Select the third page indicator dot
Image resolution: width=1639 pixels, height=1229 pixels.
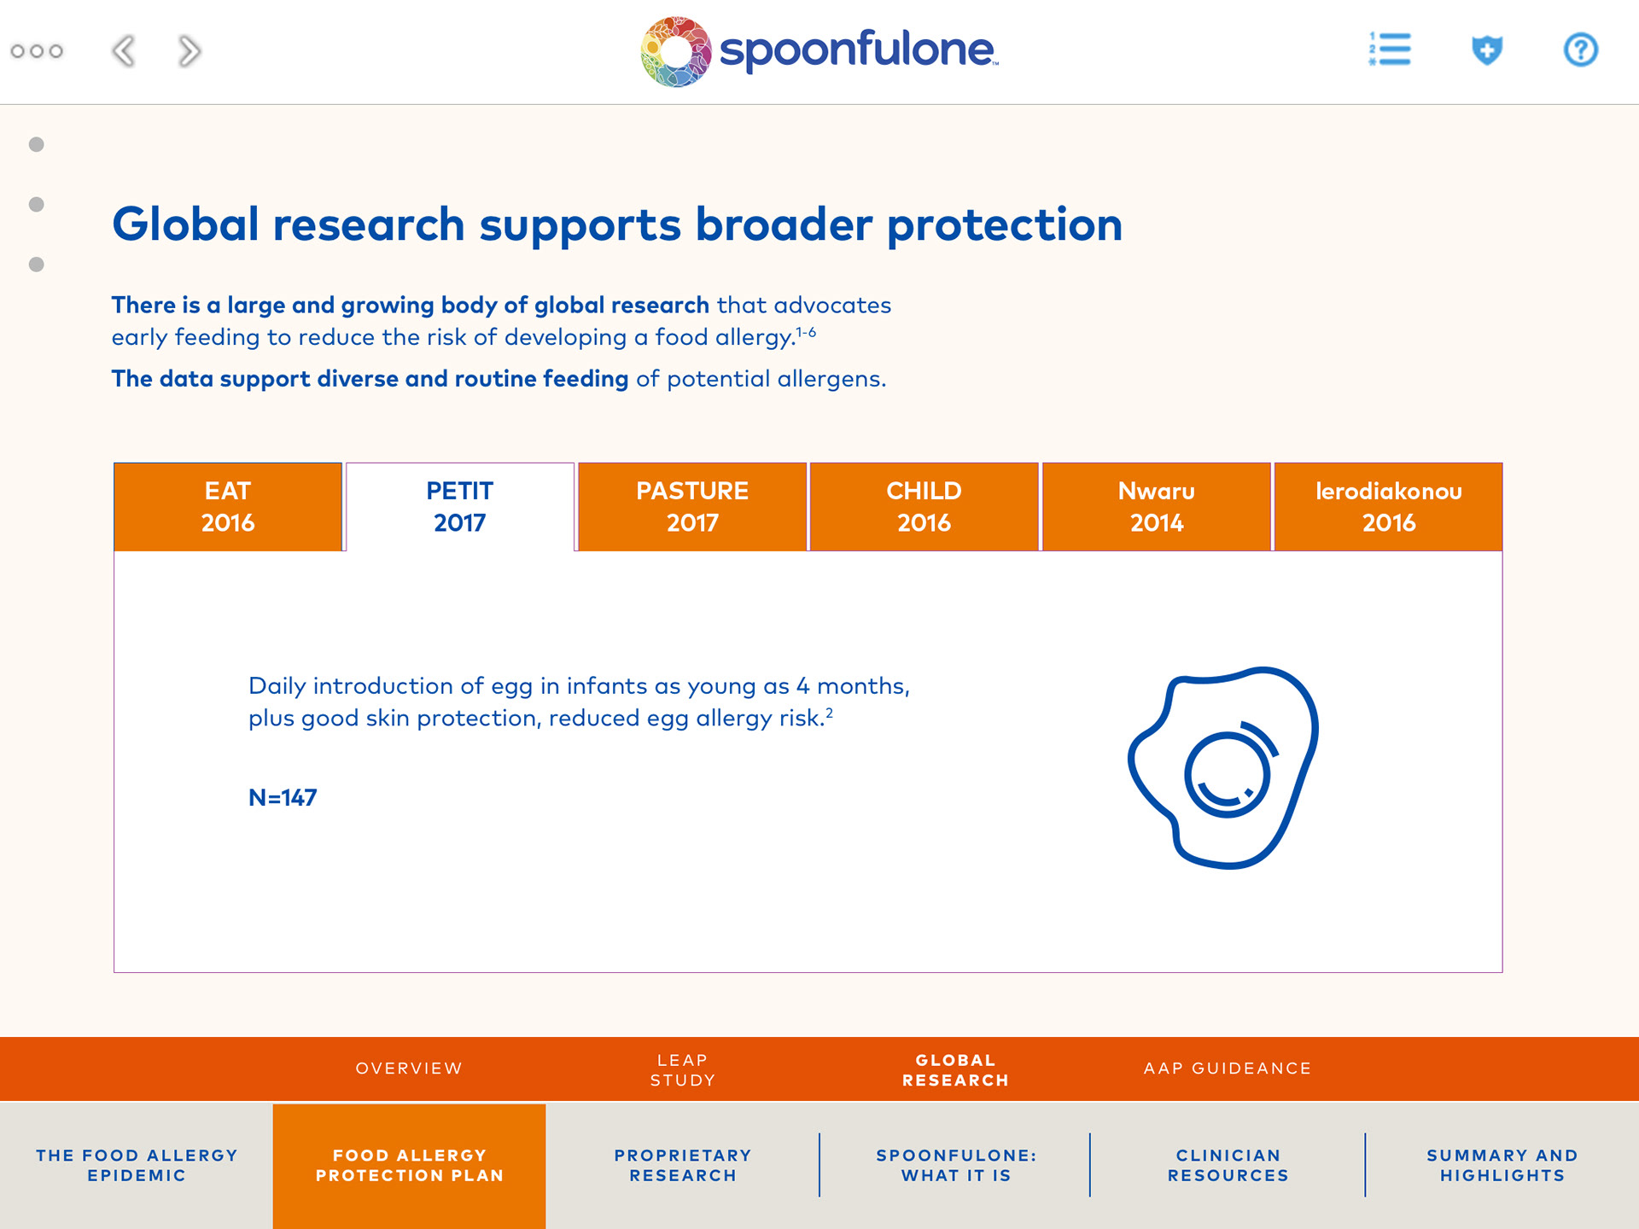37,265
